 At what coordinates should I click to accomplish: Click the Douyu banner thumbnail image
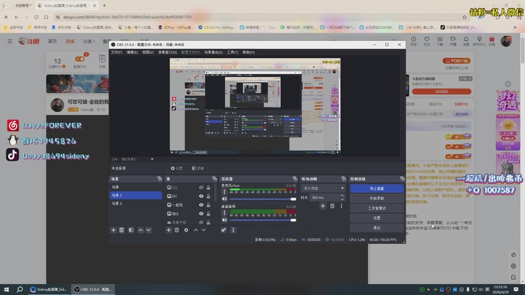pyautogui.click(x=77, y=84)
